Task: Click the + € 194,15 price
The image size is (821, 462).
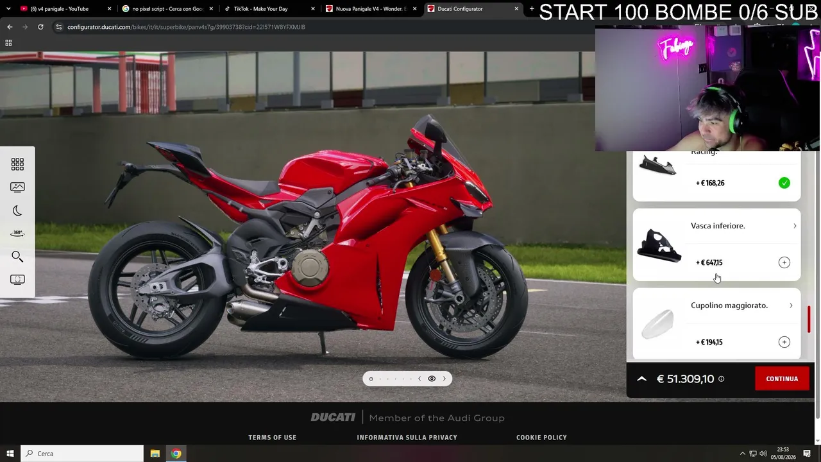Action: click(x=709, y=342)
